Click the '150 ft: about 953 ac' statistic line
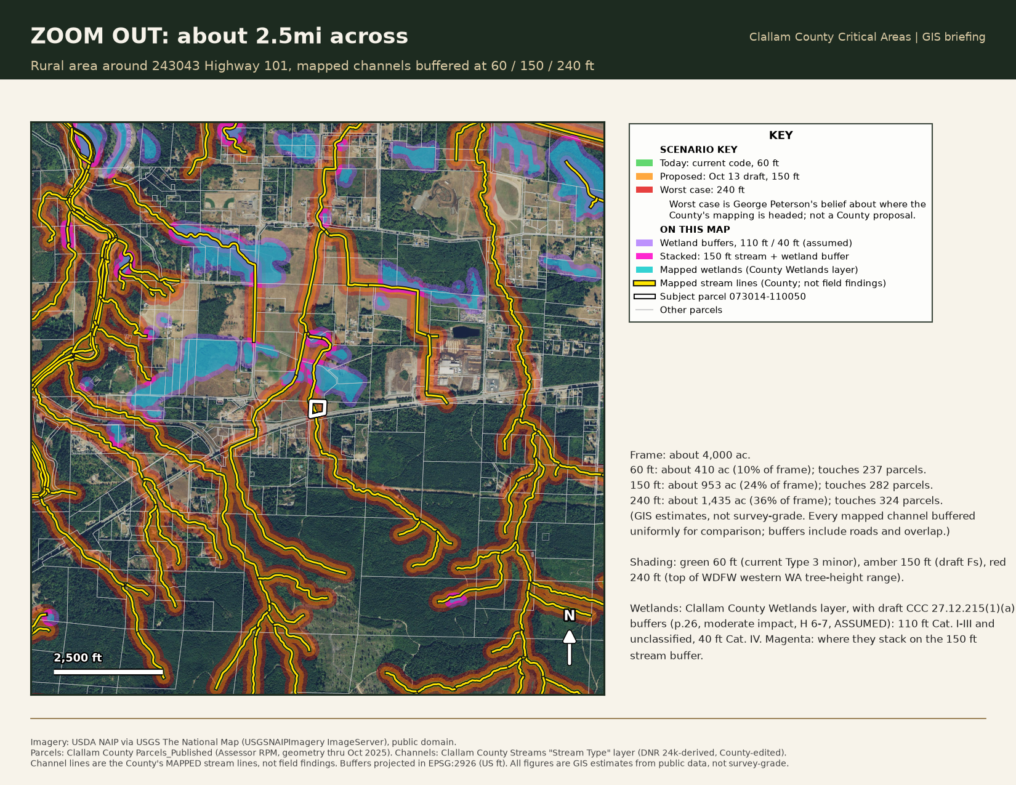The width and height of the screenshot is (1016, 785). pyautogui.click(x=781, y=485)
